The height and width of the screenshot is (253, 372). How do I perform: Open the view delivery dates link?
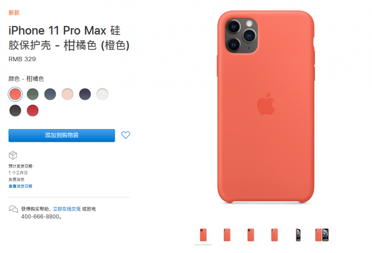coord(20,186)
